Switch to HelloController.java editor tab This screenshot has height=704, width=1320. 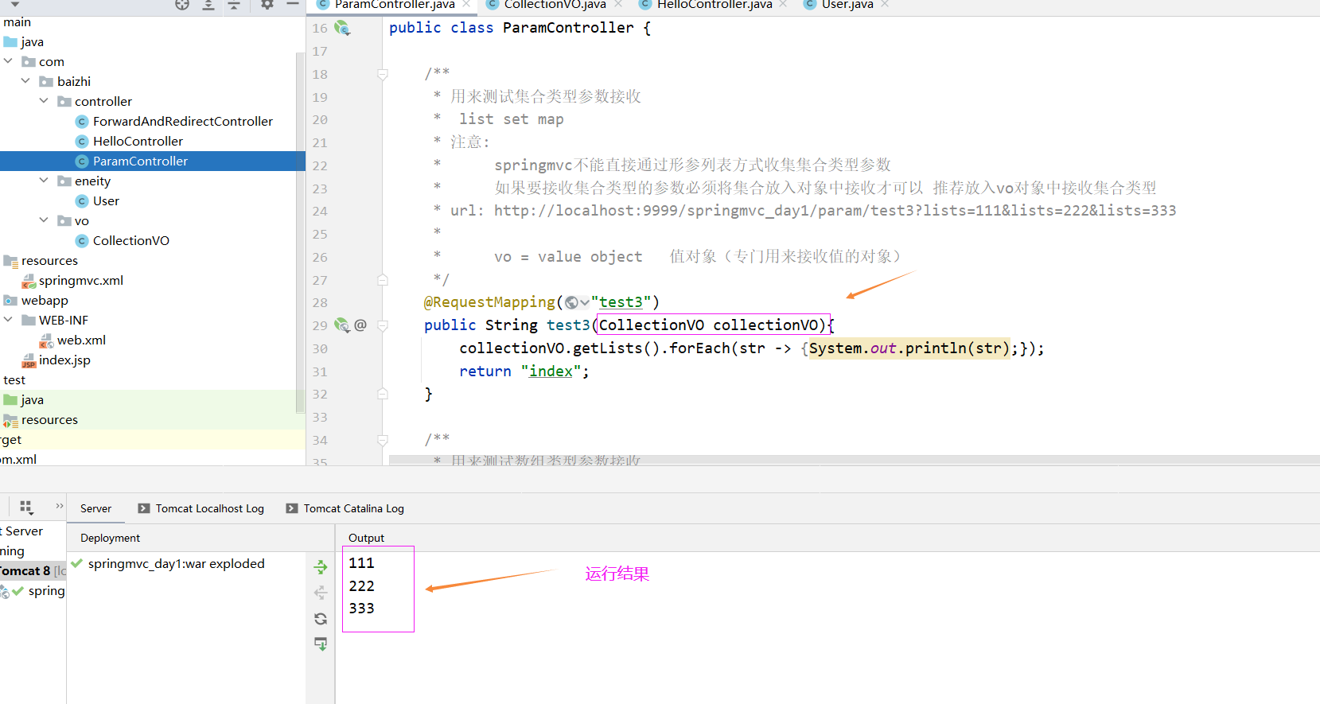pyautogui.click(x=714, y=4)
